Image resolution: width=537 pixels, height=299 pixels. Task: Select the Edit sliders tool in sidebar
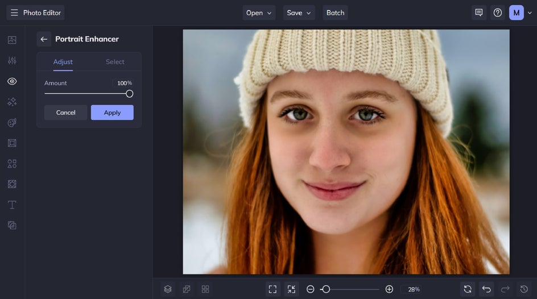pyautogui.click(x=12, y=60)
